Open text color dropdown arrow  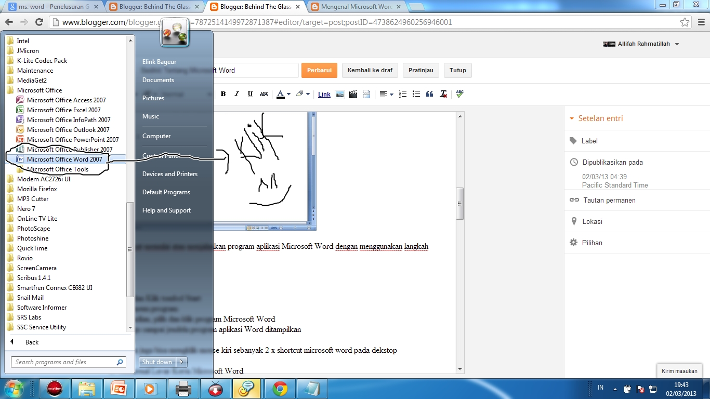(288, 95)
